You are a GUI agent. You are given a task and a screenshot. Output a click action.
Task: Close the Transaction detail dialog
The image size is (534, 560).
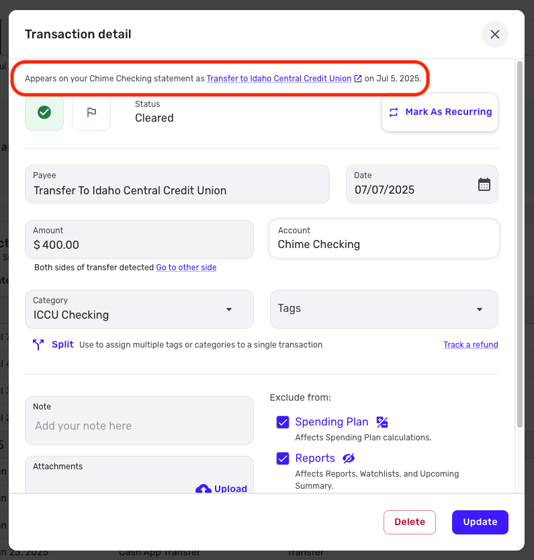495,34
